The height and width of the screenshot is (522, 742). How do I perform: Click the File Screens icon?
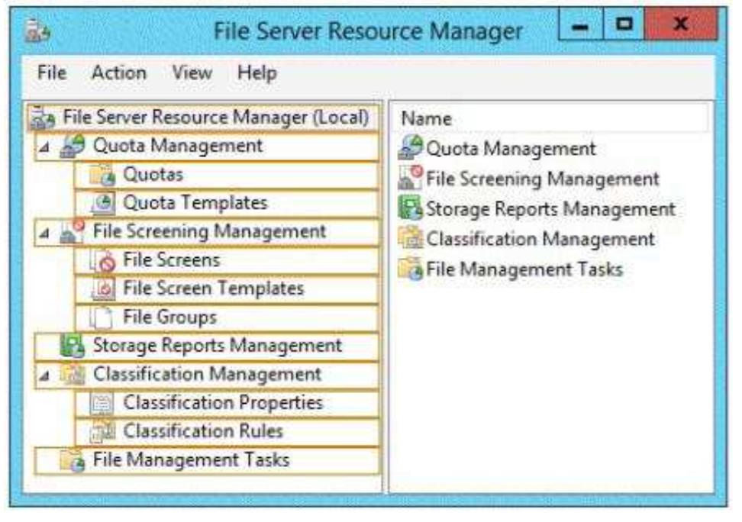102,260
